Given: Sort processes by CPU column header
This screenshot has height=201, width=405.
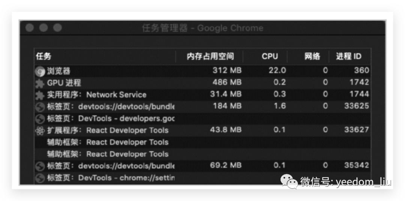Looking at the screenshot, I should [270, 57].
